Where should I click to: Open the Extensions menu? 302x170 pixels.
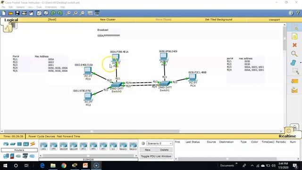(51, 7)
